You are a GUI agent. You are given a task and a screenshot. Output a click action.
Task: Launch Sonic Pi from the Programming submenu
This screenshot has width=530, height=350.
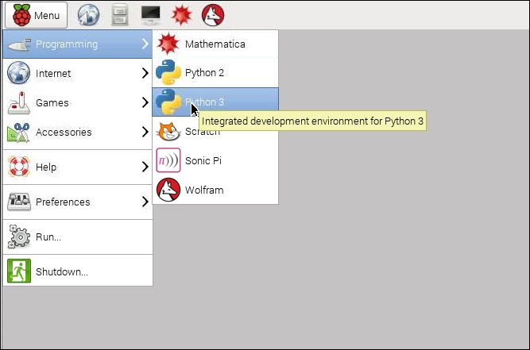(215, 160)
